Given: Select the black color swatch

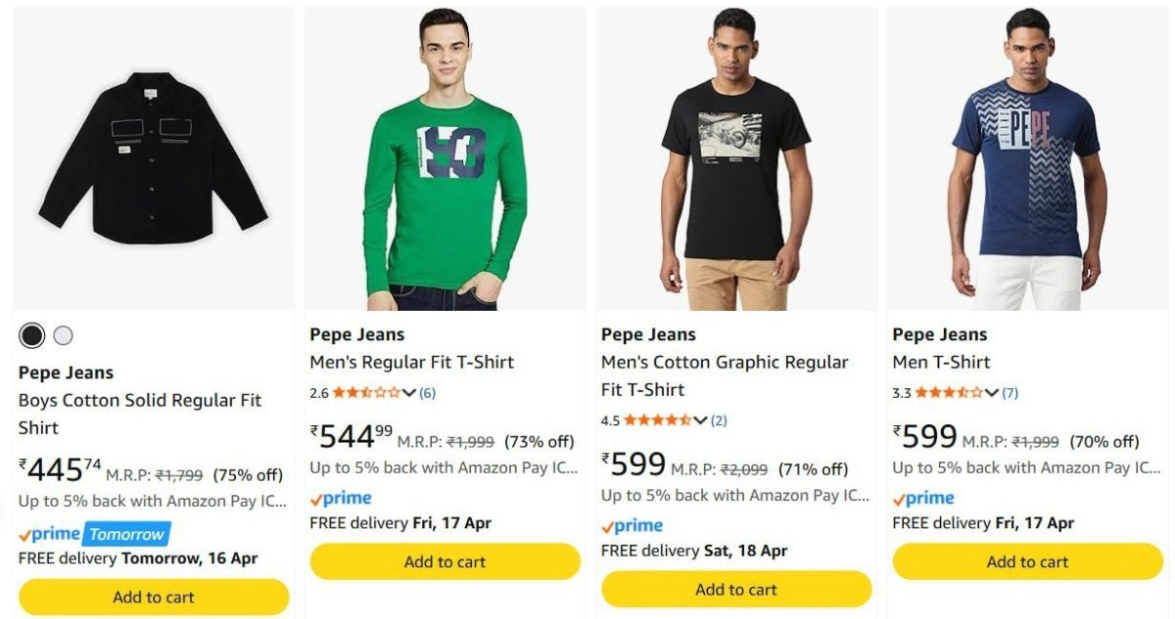Looking at the screenshot, I should 32,335.
